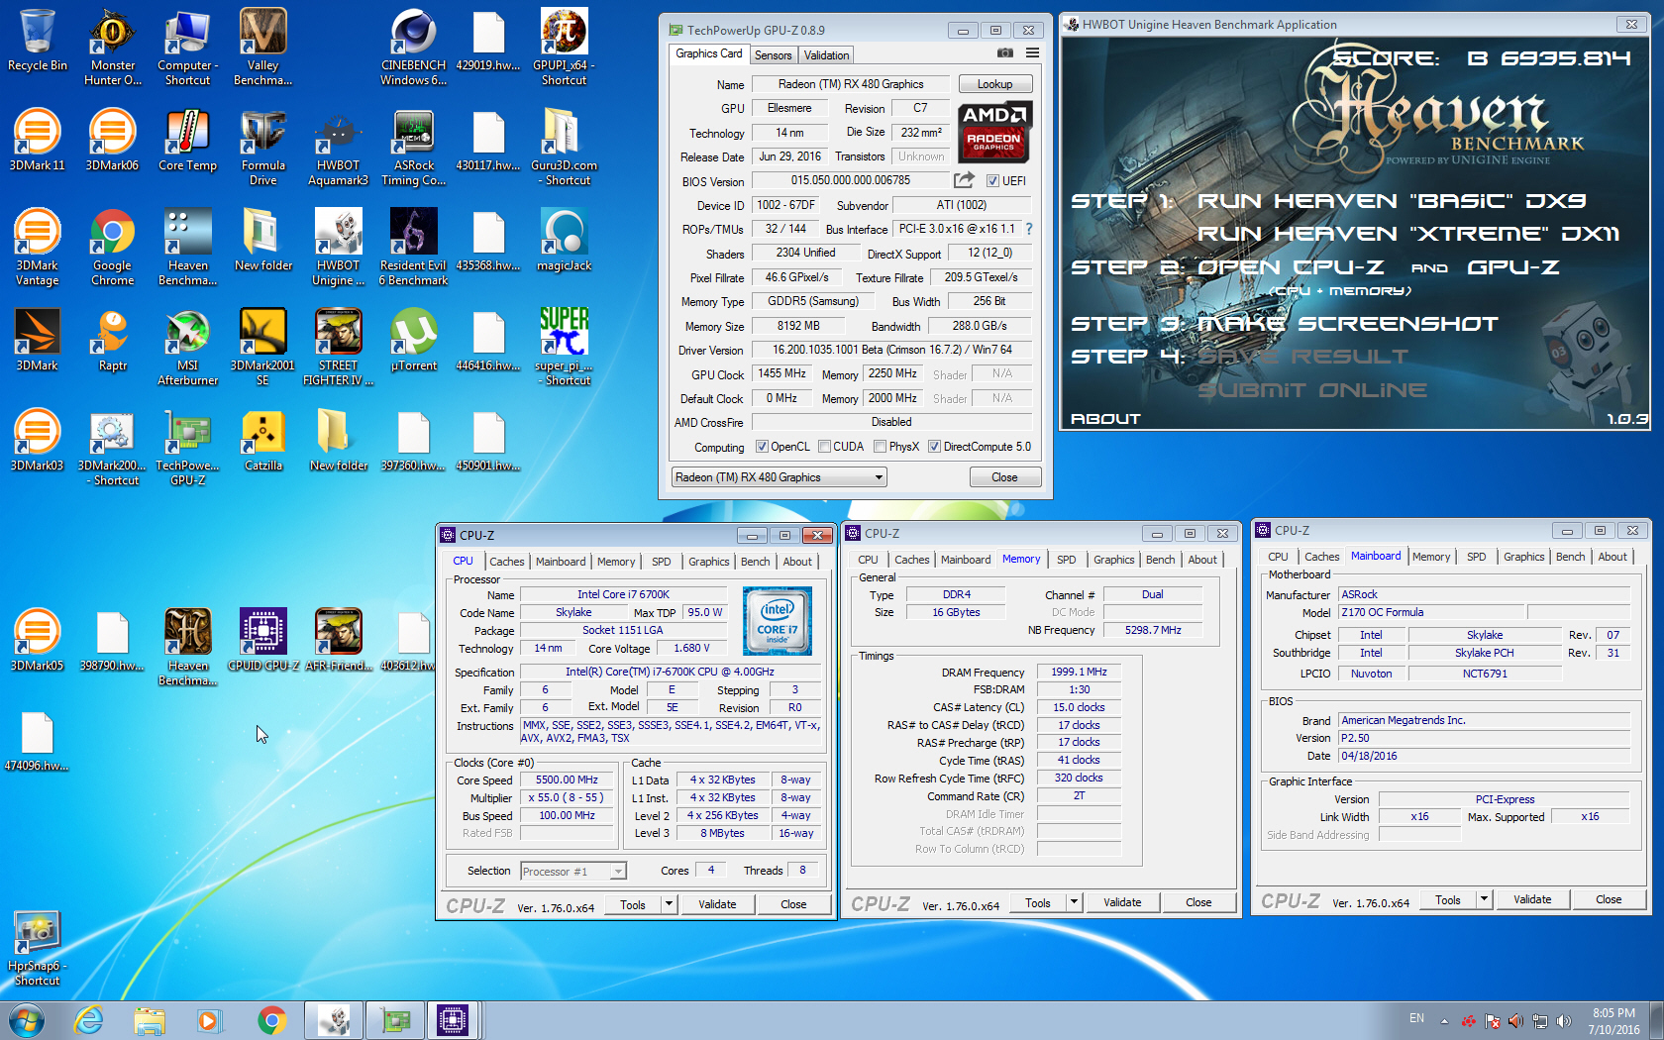
Task: Open the Graphics tab in first CPU-Z window
Action: pos(709,562)
